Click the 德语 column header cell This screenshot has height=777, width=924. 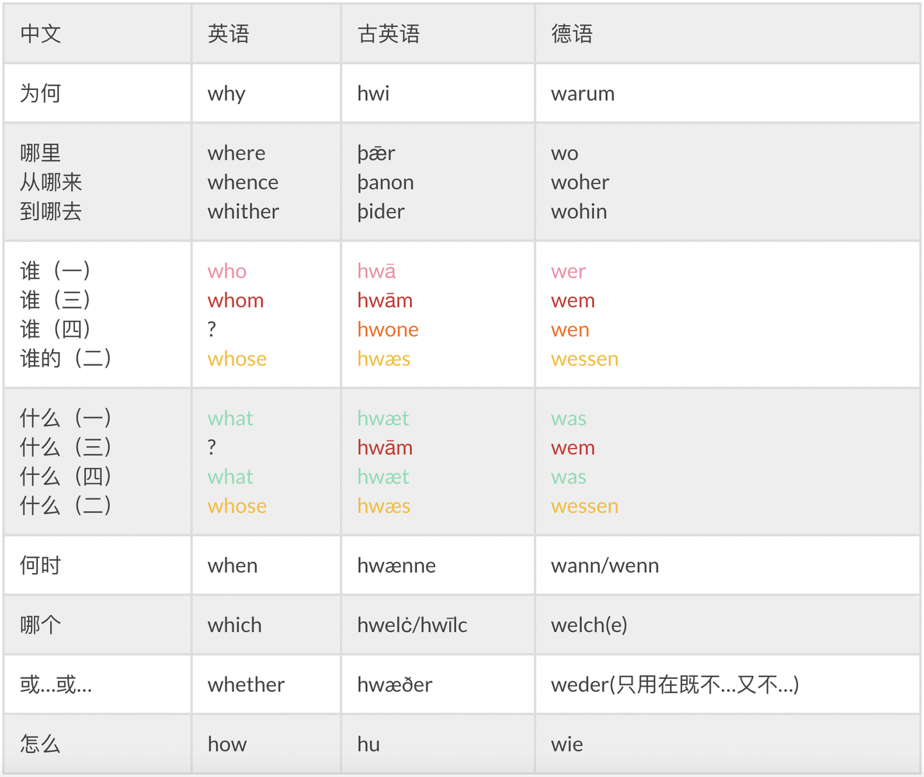pyautogui.click(x=572, y=34)
